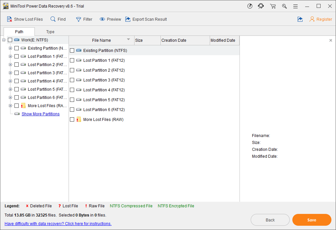
Task: Open the support headset icon in title bar
Action: click(x=261, y=6)
